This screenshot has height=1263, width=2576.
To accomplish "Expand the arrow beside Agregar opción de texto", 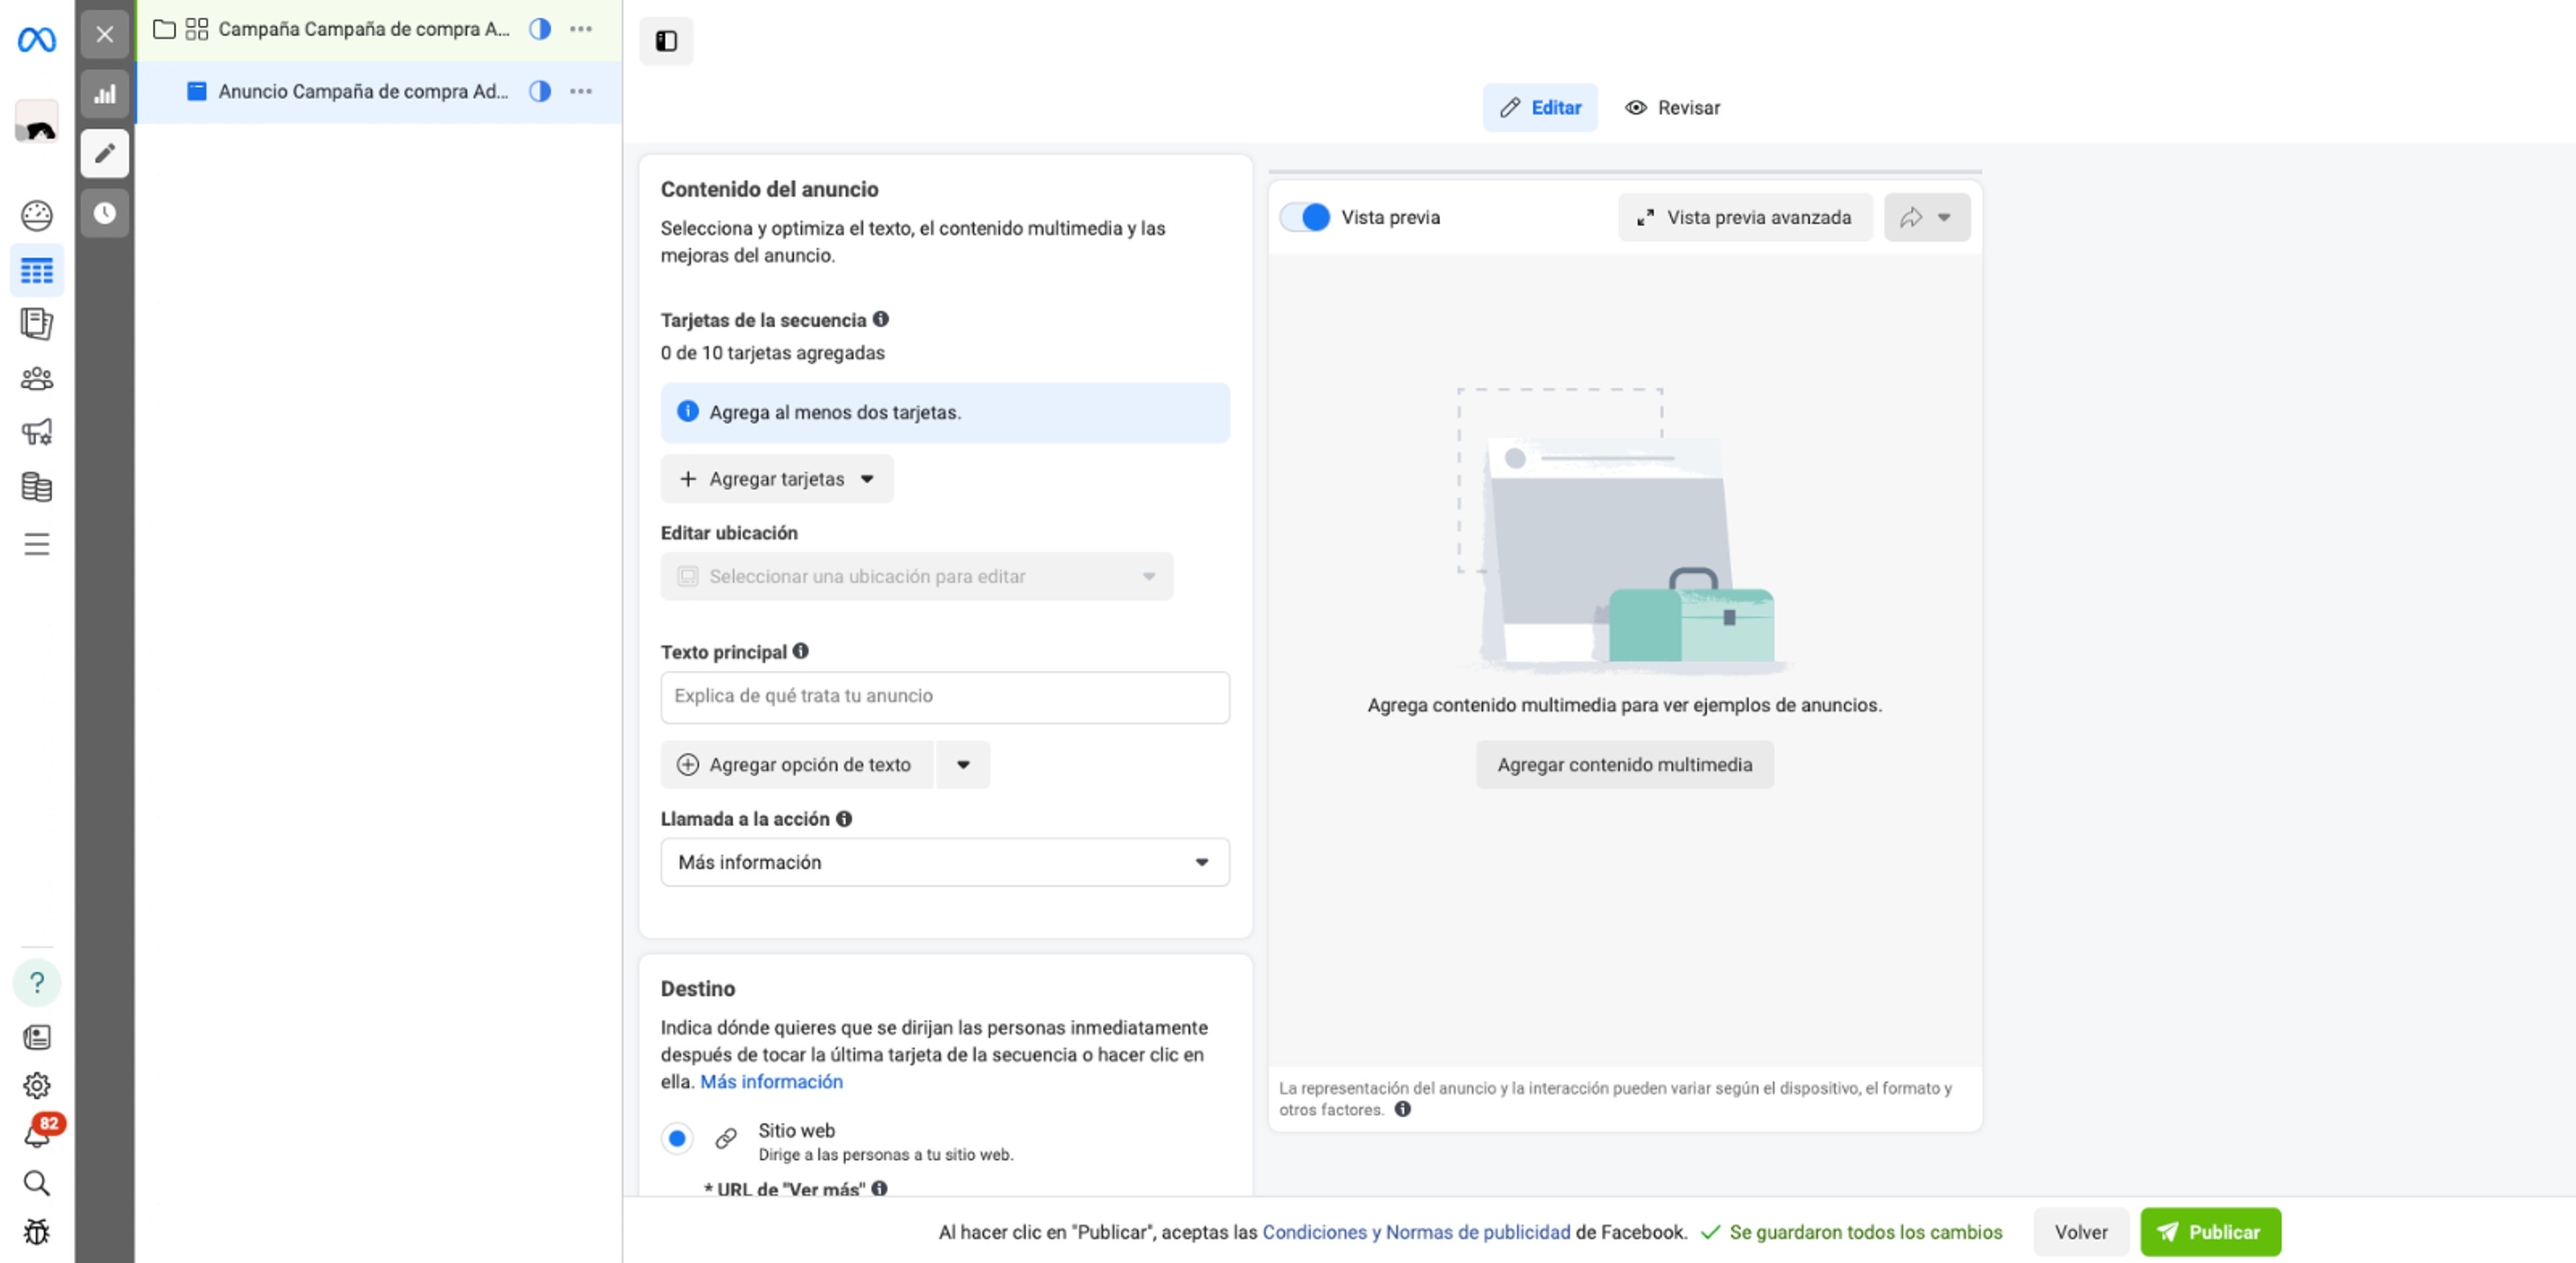I will (963, 766).
